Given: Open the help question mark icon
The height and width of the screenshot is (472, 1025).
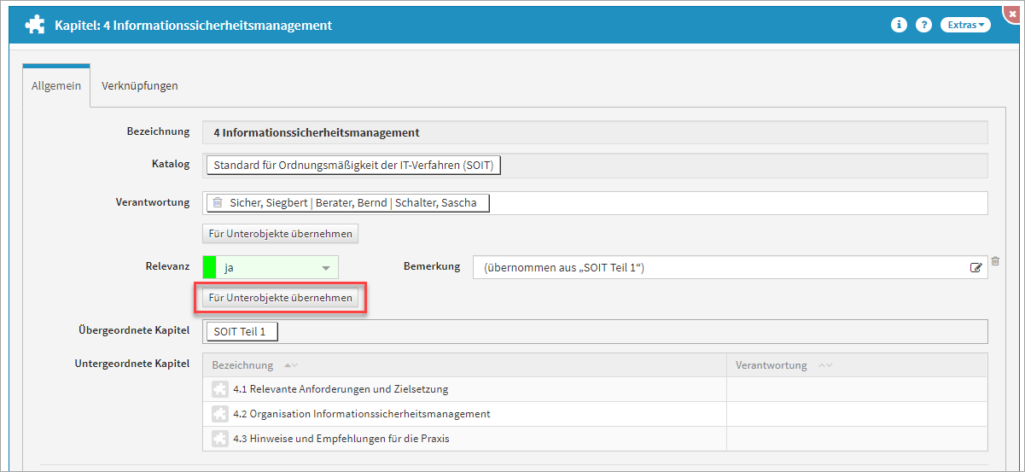Looking at the screenshot, I should coord(923,26).
